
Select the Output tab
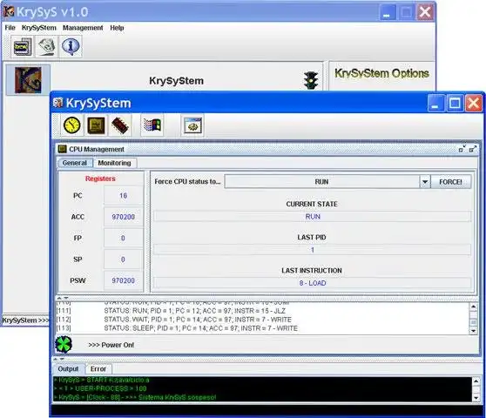point(68,368)
